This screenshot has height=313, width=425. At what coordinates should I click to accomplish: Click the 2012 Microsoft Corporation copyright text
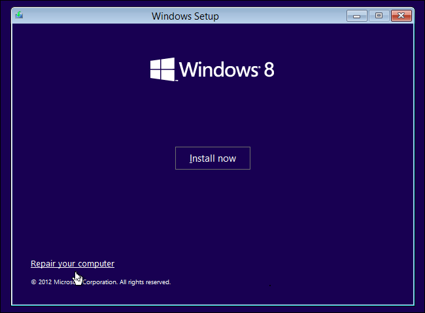[101, 282]
